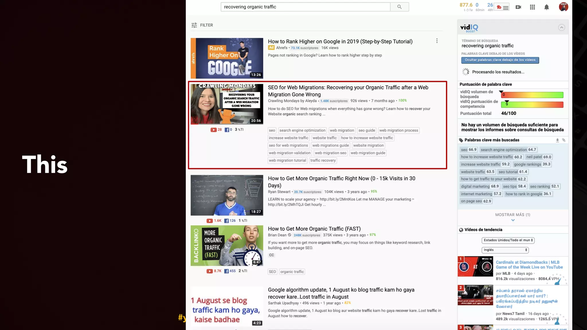This screenshot has width=587, height=330.
Task: Click Facebook stat icon under Crawling Mondays video
Action: [227, 130]
